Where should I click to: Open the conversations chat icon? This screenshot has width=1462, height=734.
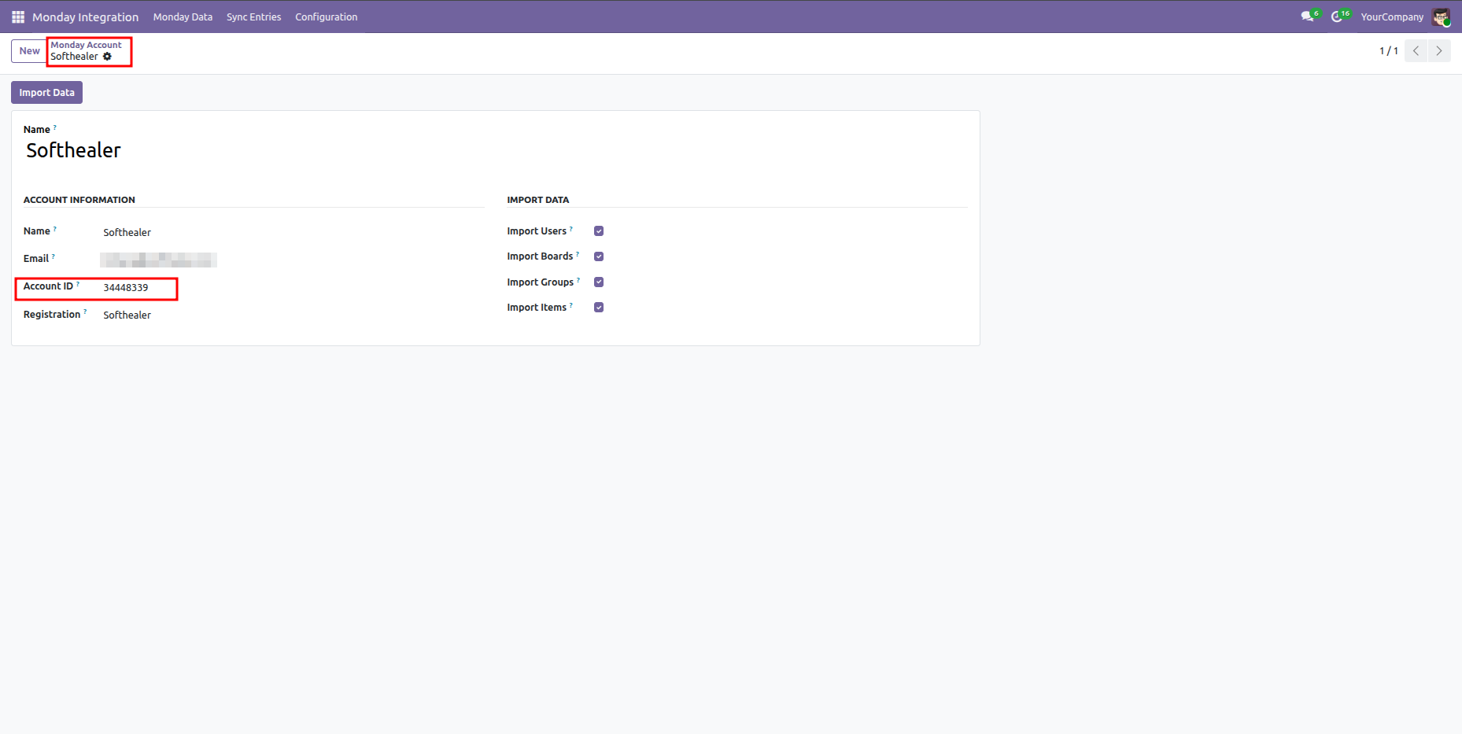(1308, 17)
